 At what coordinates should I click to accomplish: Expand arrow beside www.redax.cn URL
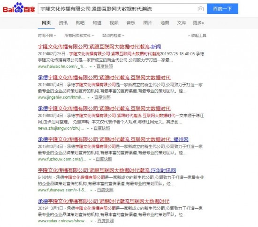(x=91, y=221)
